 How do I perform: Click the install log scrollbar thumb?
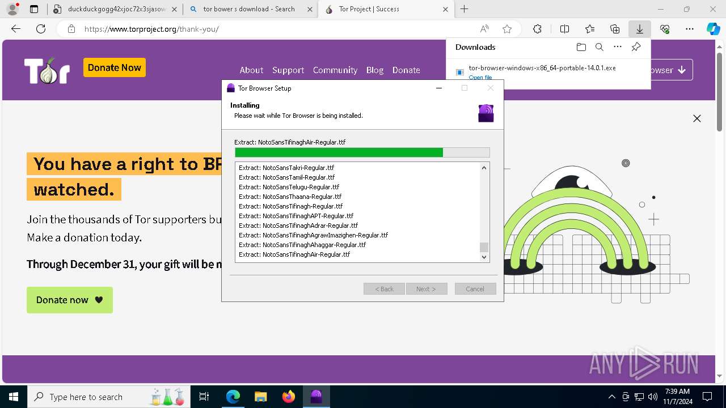[484, 247]
